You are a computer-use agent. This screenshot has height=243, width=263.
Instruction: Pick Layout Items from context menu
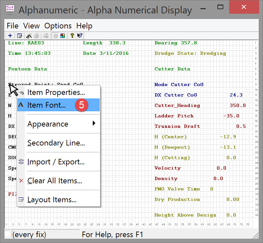coord(52,200)
